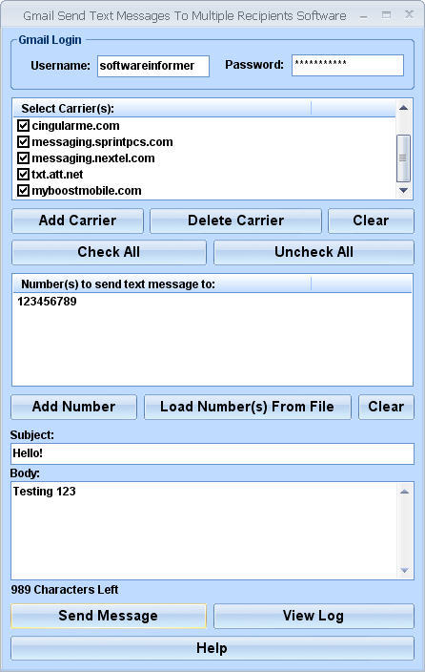Focus the Password input field
This screenshot has height=672, width=425.
point(348,65)
